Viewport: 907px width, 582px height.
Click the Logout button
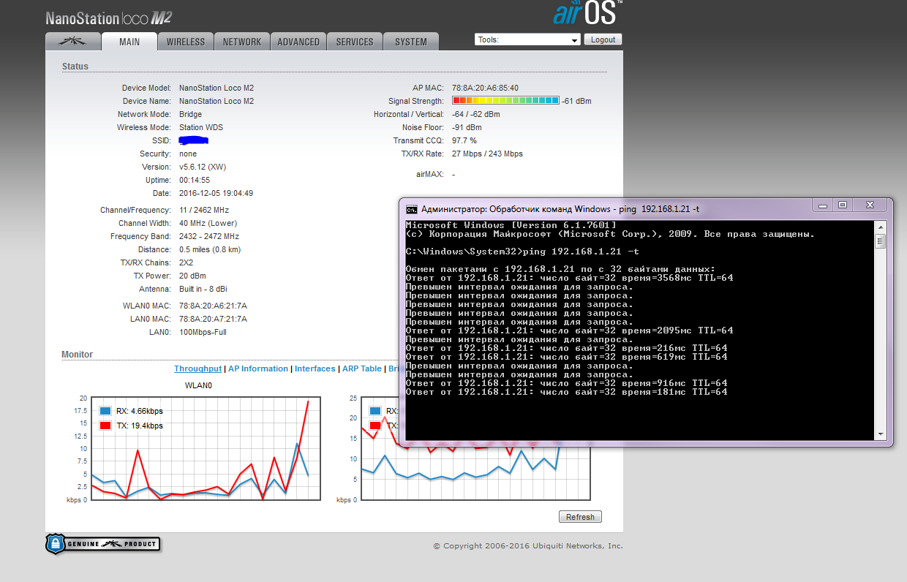tap(603, 39)
